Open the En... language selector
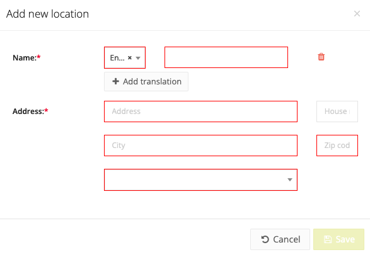This screenshot has width=370, height=257. 125,57
